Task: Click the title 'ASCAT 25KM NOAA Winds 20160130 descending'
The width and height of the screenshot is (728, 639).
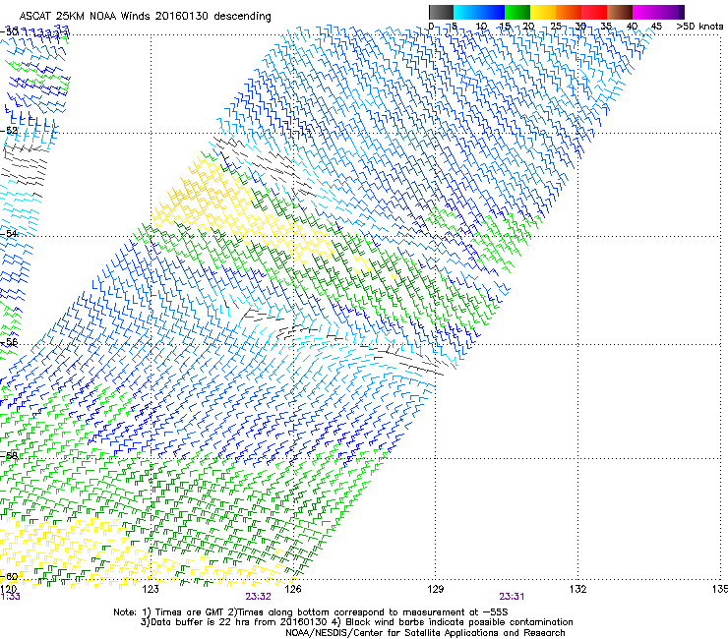Action: coord(145,17)
